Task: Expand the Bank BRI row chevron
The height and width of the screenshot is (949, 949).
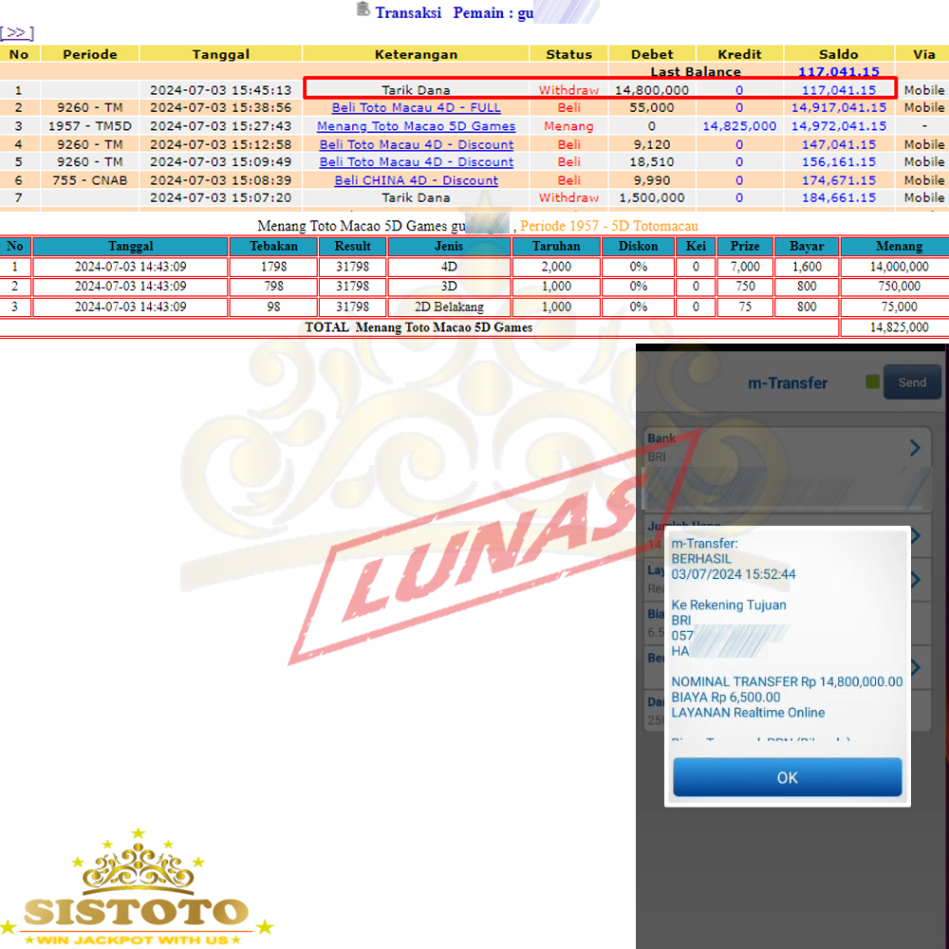Action: click(914, 448)
